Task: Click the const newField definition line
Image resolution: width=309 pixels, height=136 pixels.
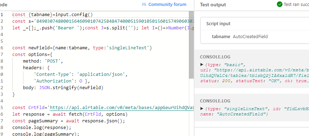Action: tap(82, 48)
